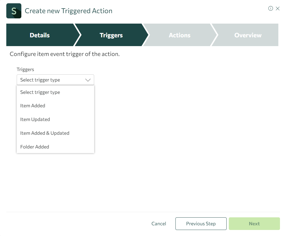
Task: Go back to the Details step
Action: pos(40,35)
